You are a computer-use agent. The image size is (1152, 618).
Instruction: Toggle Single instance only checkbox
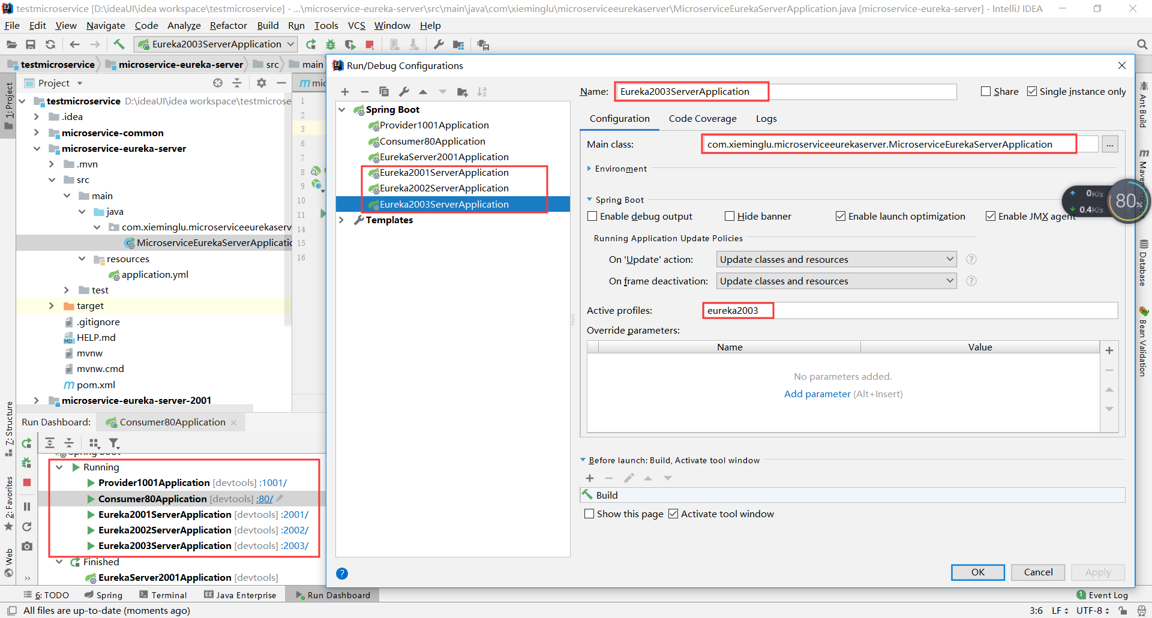(1032, 91)
